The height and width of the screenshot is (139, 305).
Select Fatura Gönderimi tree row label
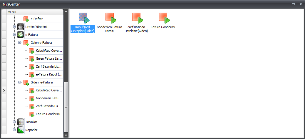(48, 114)
